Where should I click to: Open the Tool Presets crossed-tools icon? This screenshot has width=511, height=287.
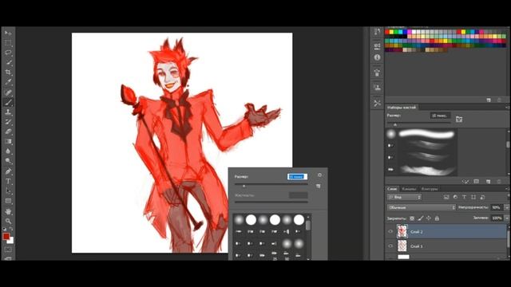[377, 103]
